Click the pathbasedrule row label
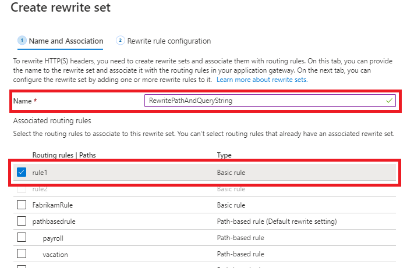The height and width of the screenshot is (268, 407). [x=54, y=221]
